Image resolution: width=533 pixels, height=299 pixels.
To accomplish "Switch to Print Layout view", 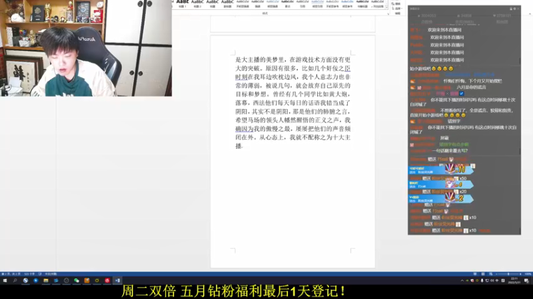I will point(483,274).
